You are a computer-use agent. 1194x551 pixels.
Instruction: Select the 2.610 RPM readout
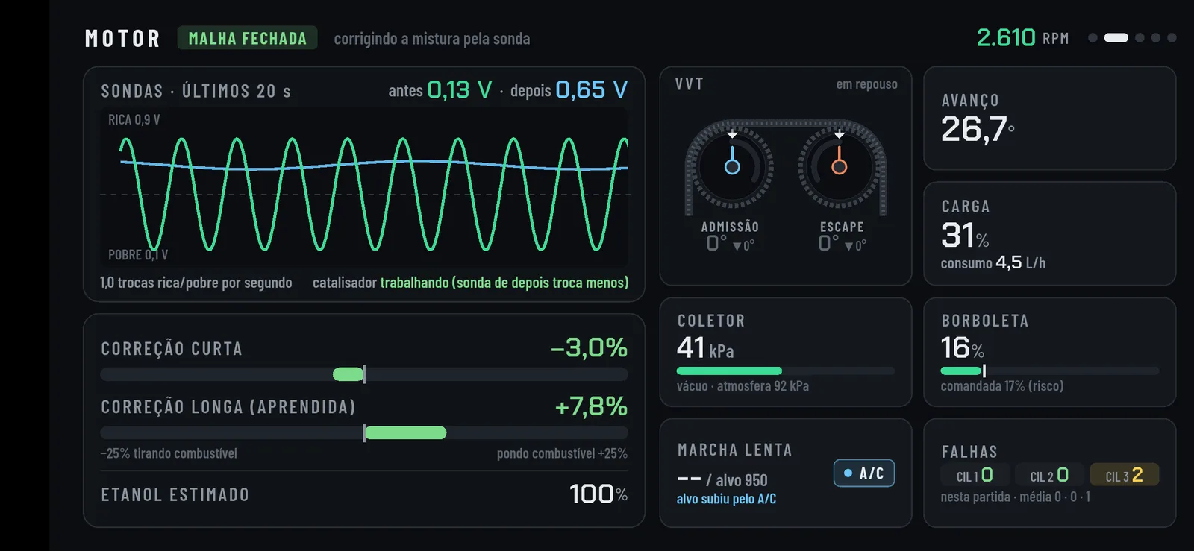pos(1022,37)
